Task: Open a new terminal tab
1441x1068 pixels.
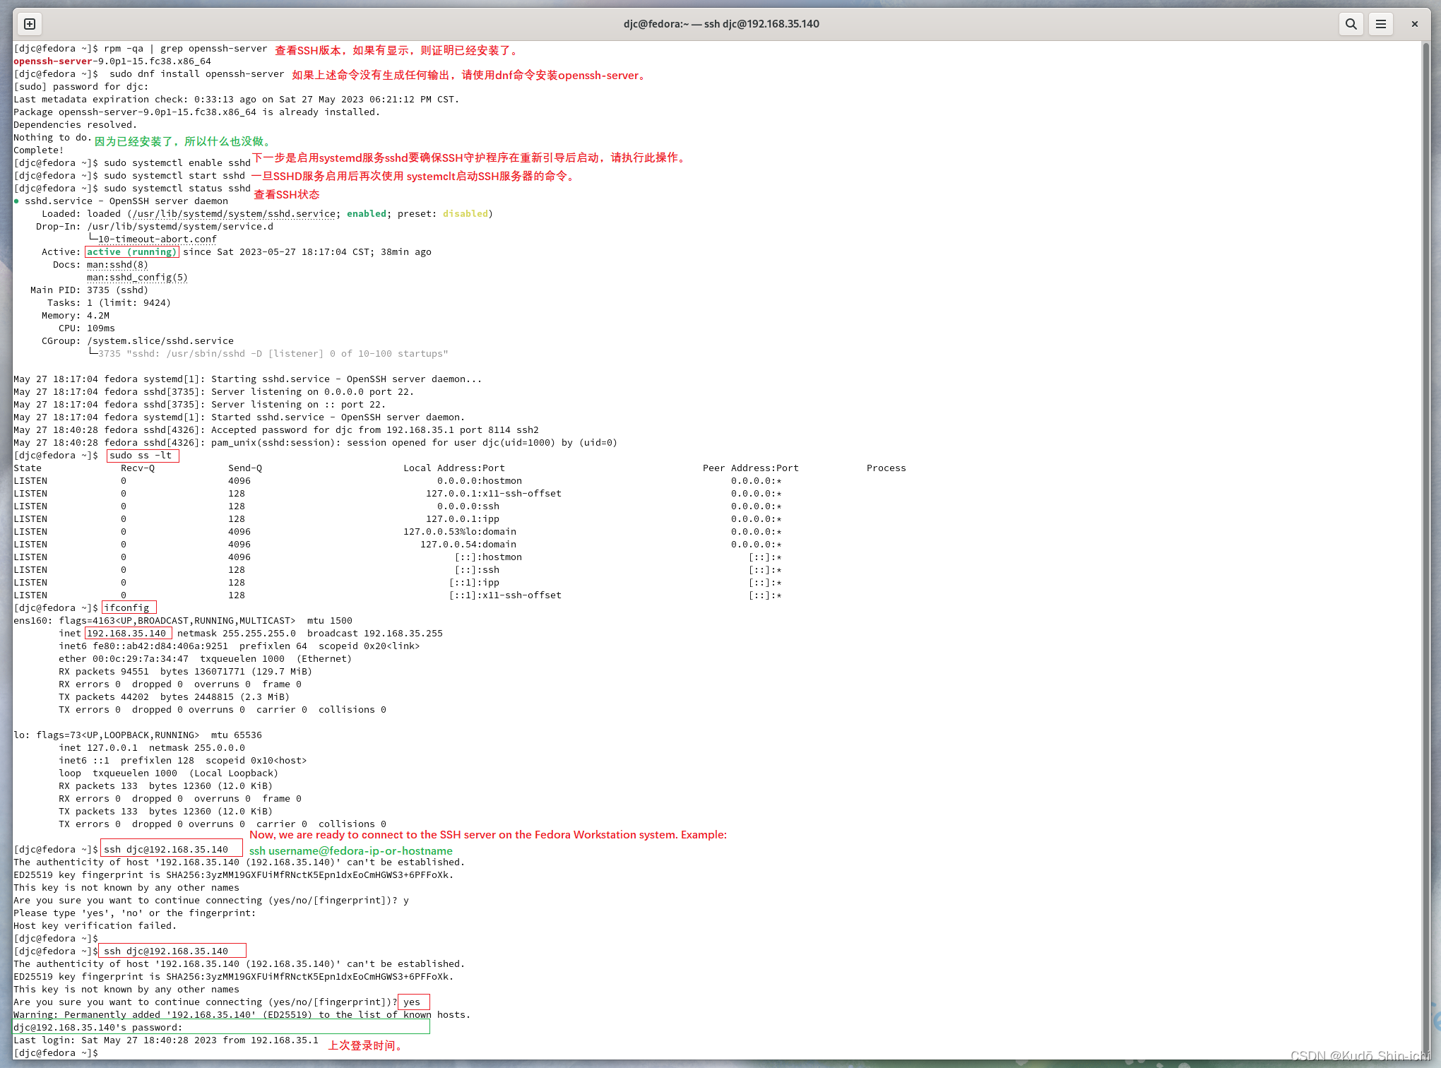Action: 30,24
